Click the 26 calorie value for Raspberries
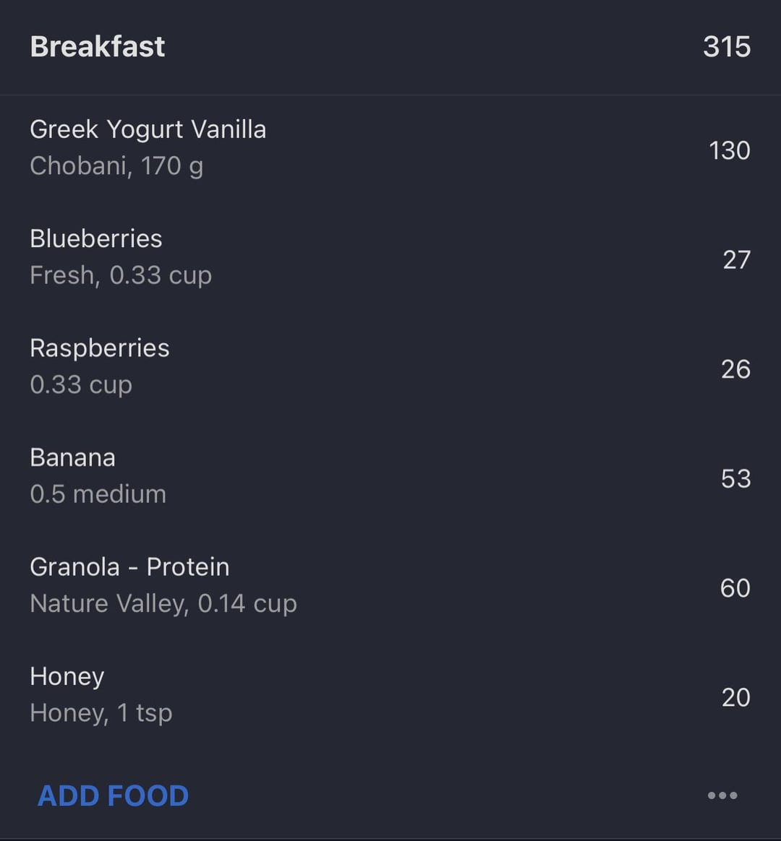The width and height of the screenshot is (781, 841). [735, 369]
